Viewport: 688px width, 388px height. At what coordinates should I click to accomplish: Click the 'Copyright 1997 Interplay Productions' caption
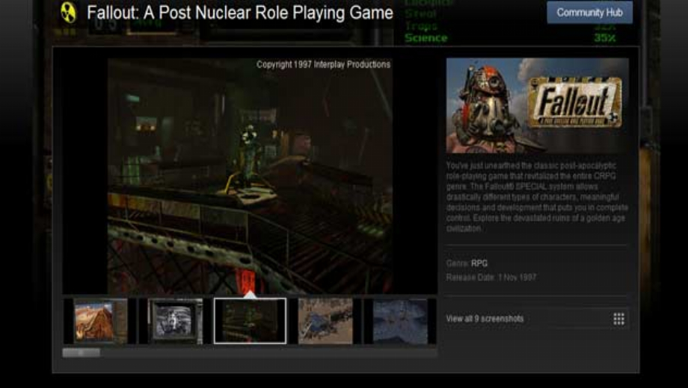coord(323,64)
